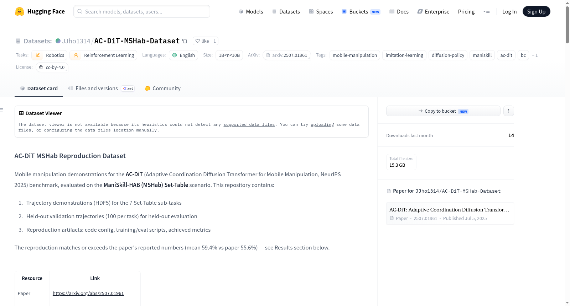Open Enterprise in top navigation
570x306 pixels.
433,11
